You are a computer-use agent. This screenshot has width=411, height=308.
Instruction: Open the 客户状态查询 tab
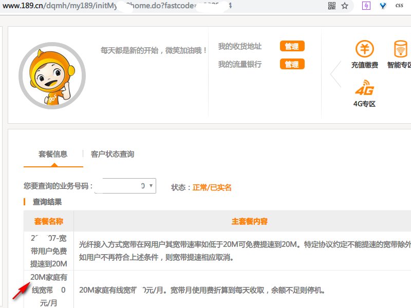(114, 153)
